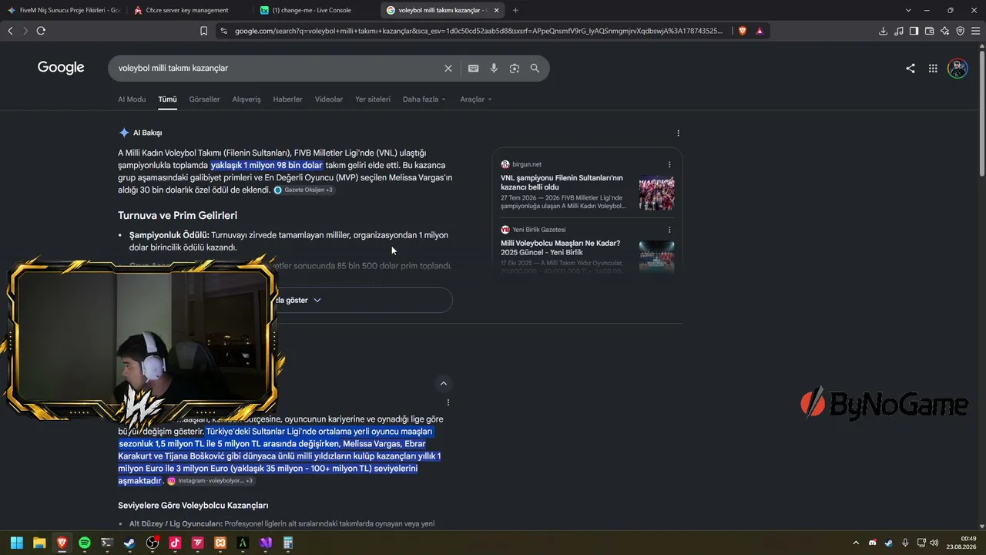Open Spotify from the taskbar
This screenshot has width=986, height=555.
(x=85, y=543)
